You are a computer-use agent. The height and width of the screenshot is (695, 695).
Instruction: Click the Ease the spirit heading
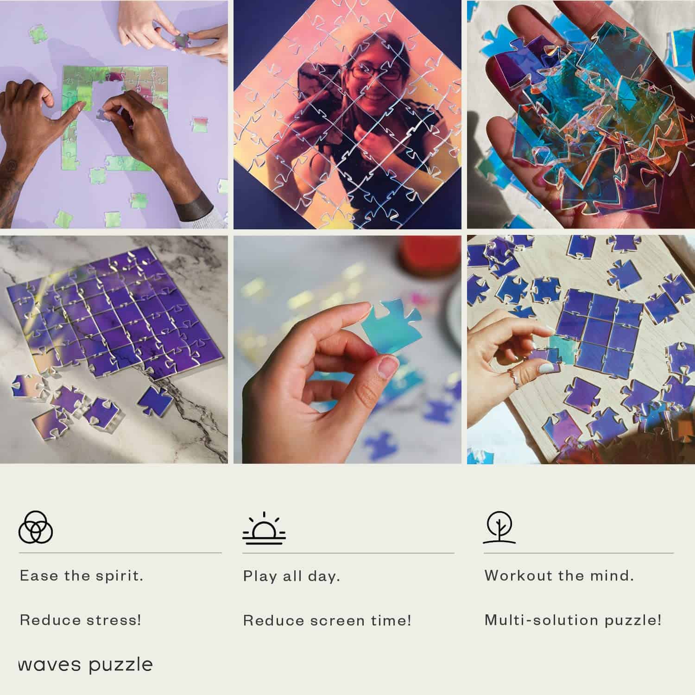coord(82,576)
